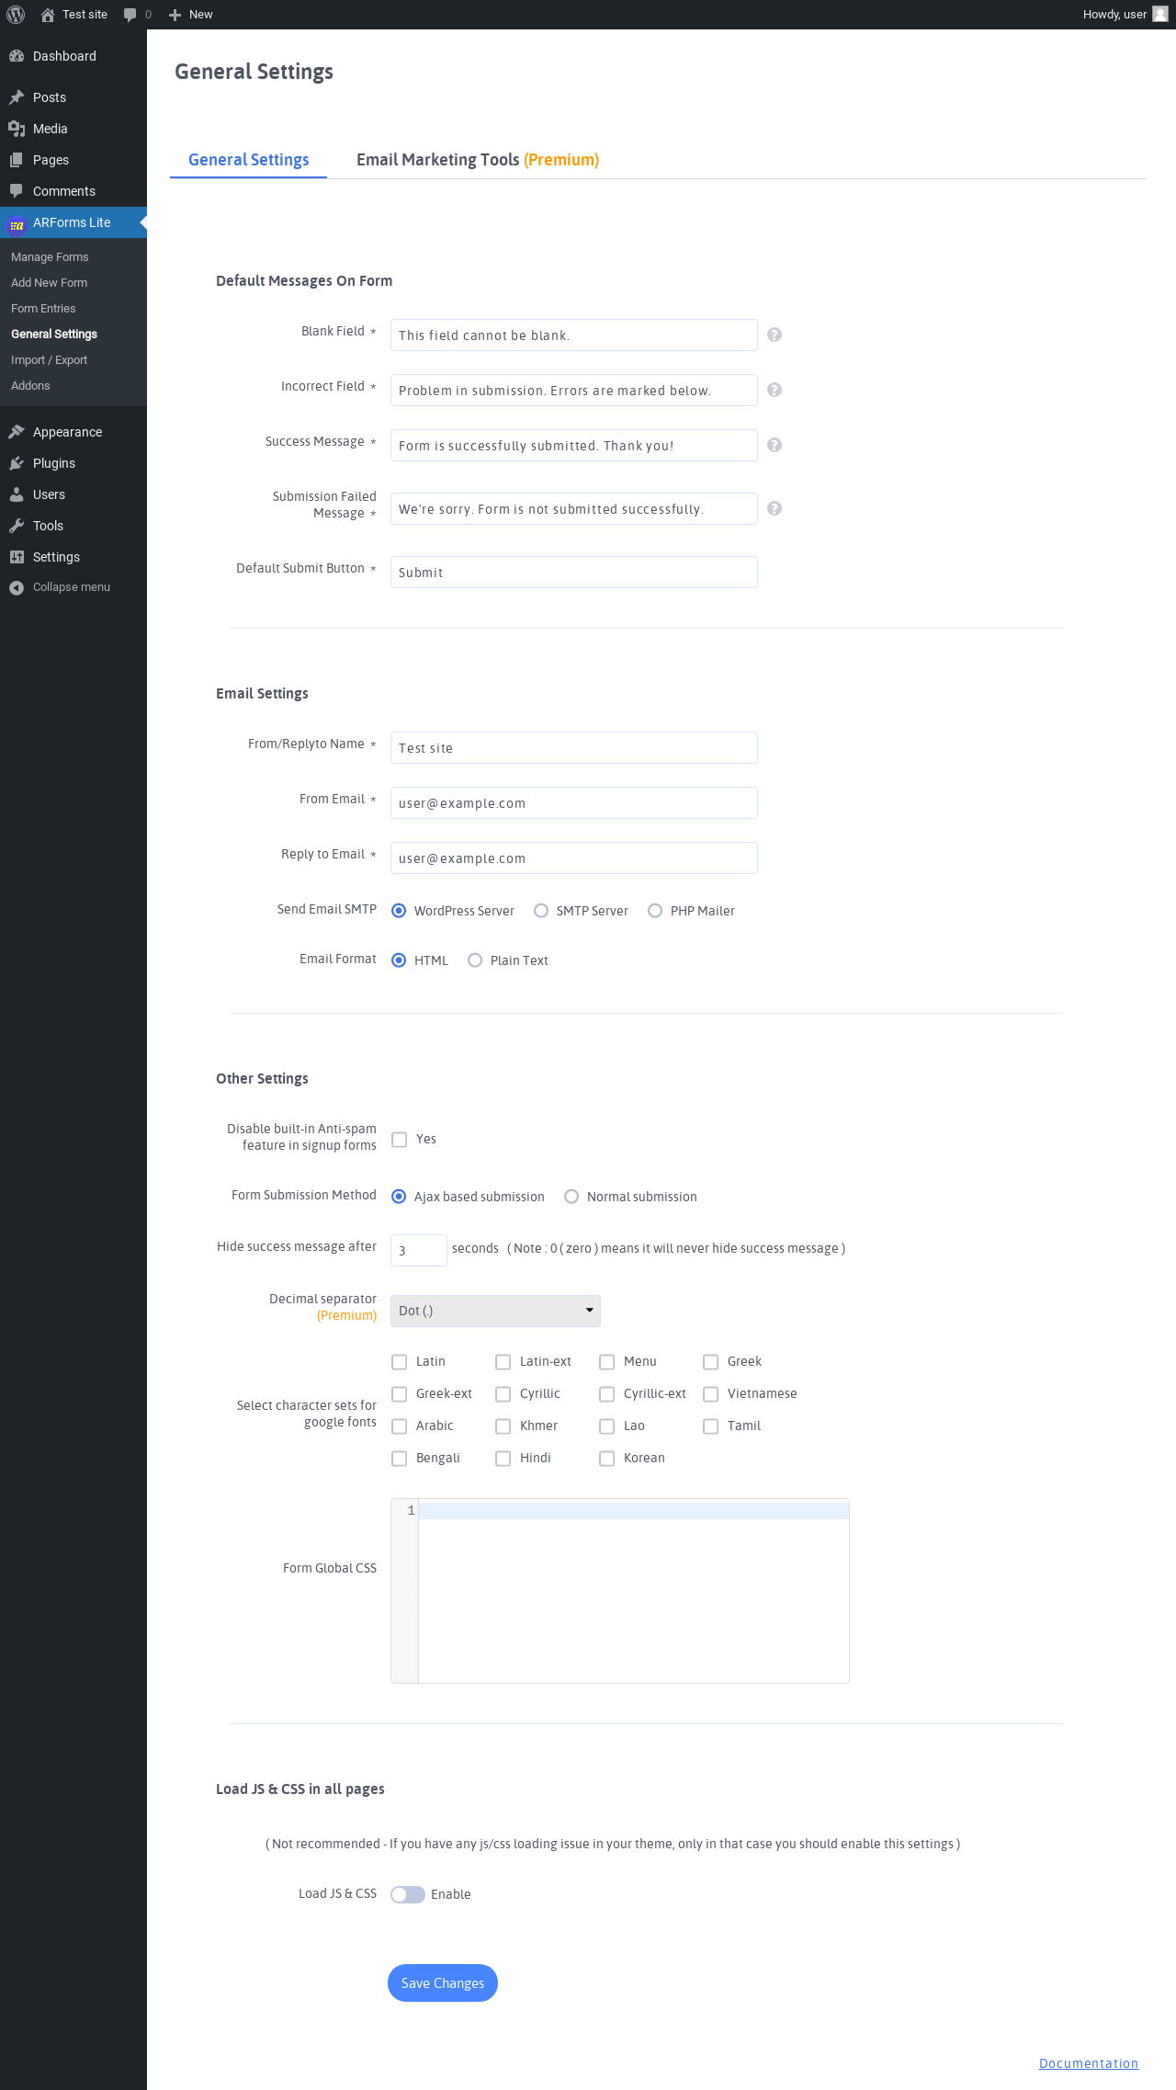Click the Blank Field message input
Screen dimensions: 1176x2090
574,335
